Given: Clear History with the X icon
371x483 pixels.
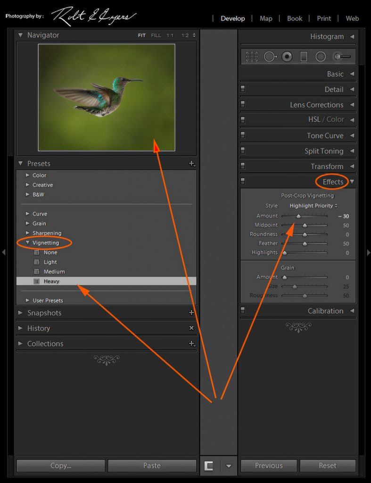Looking at the screenshot, I should (191, 328).
